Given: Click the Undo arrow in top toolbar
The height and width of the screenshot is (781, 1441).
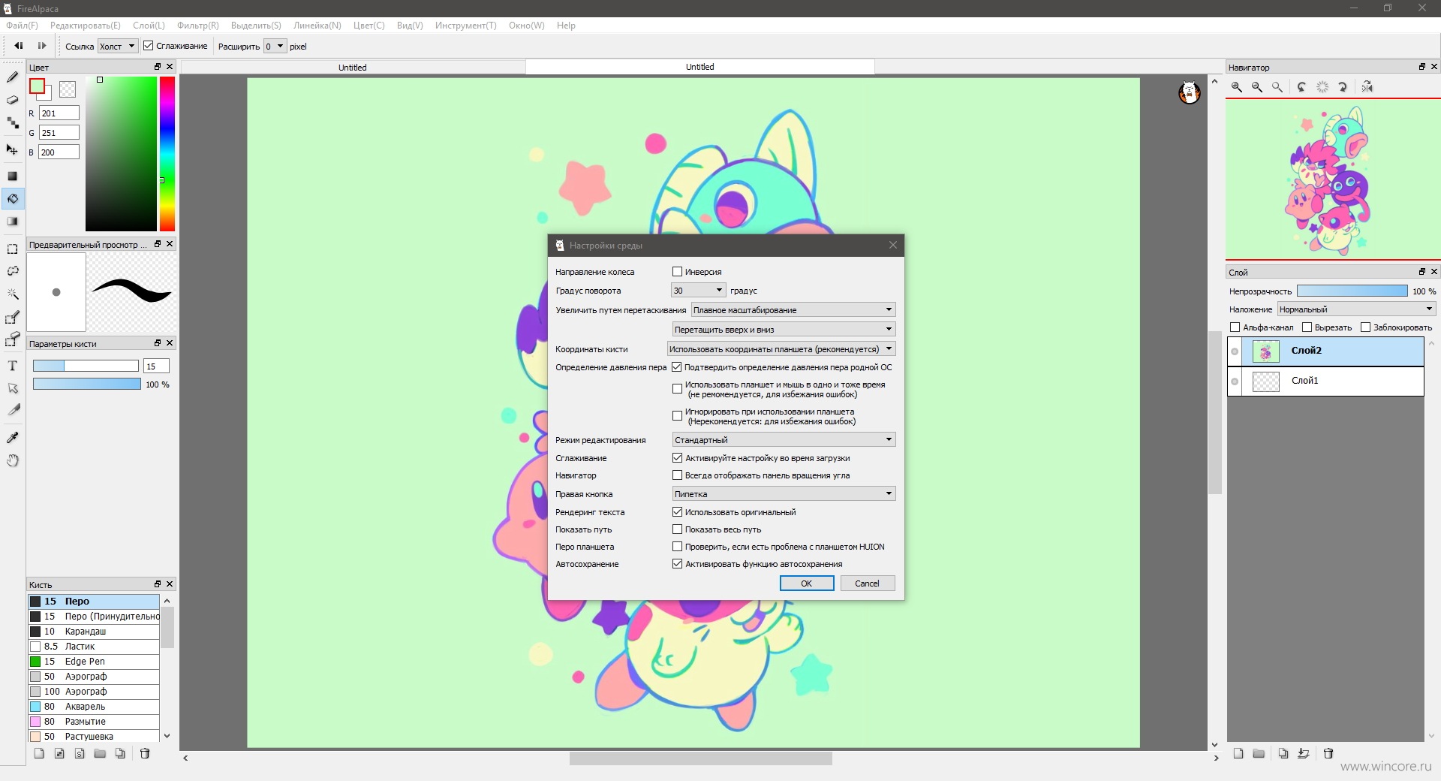Looking at the screenshot, I should coord(19,46).
